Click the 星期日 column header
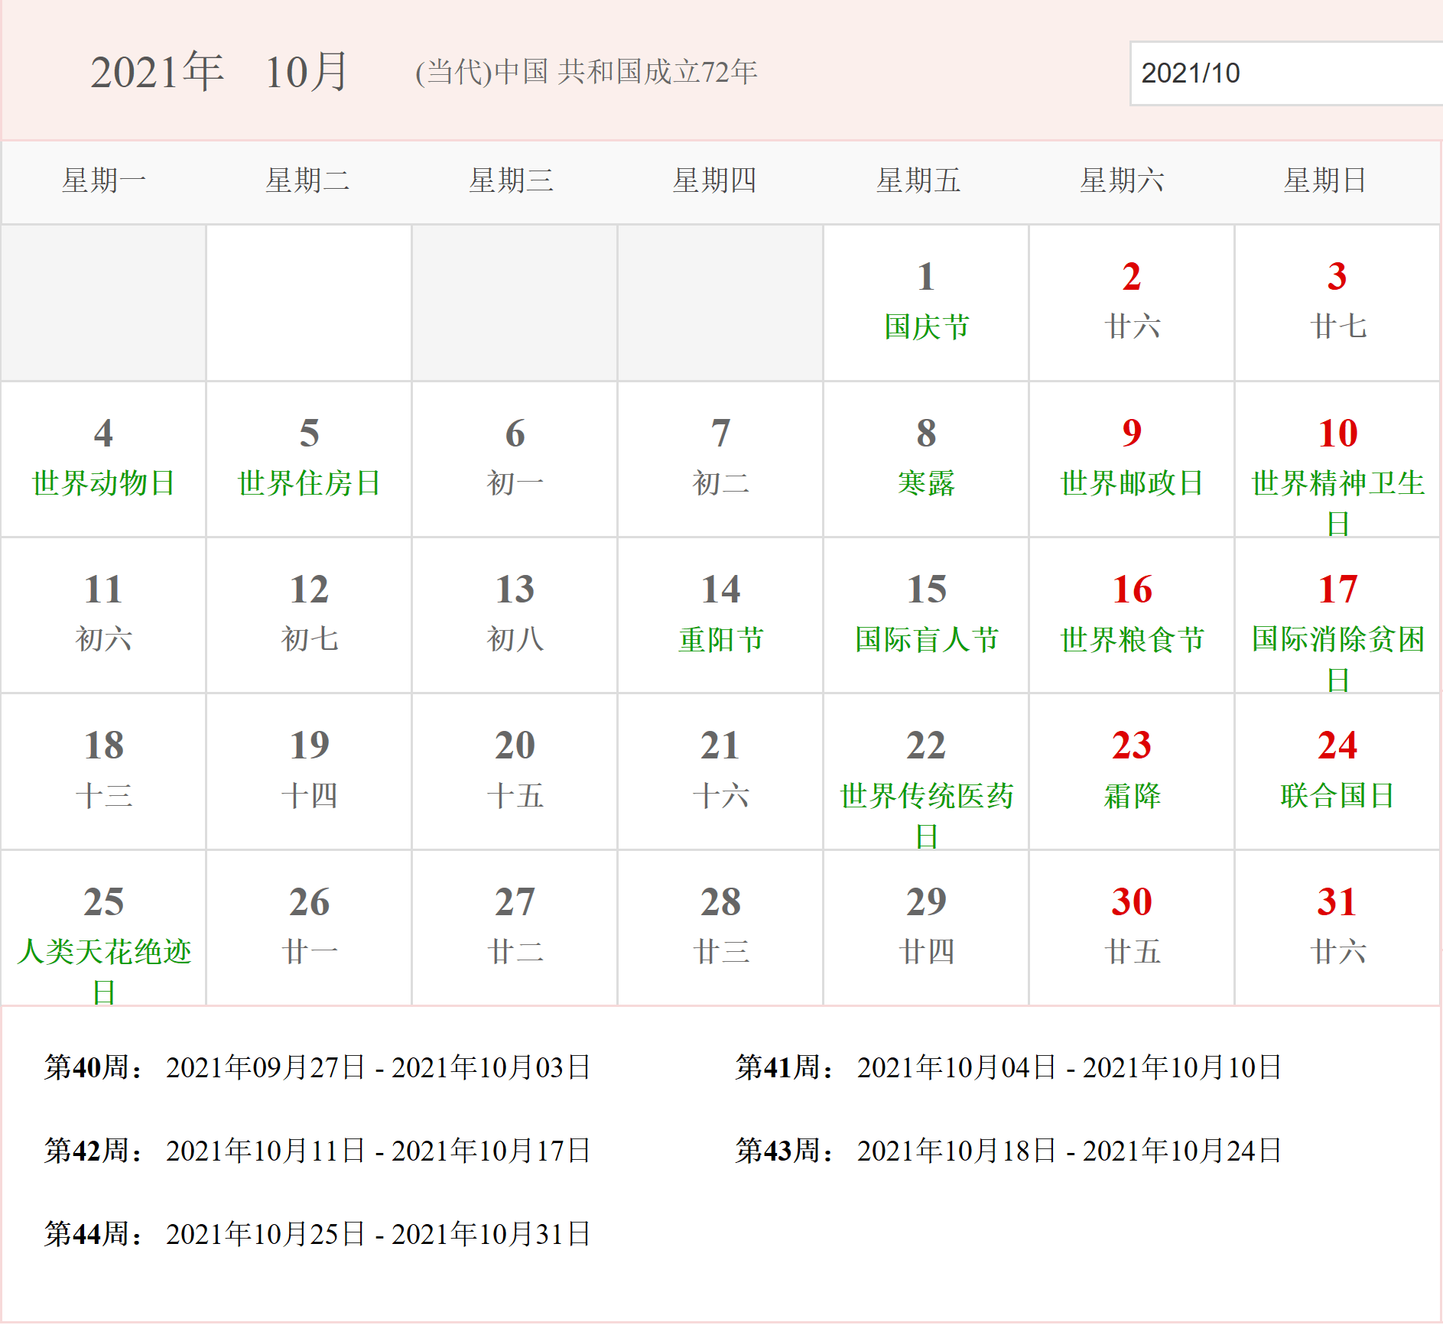 [x=1324, y=181]
